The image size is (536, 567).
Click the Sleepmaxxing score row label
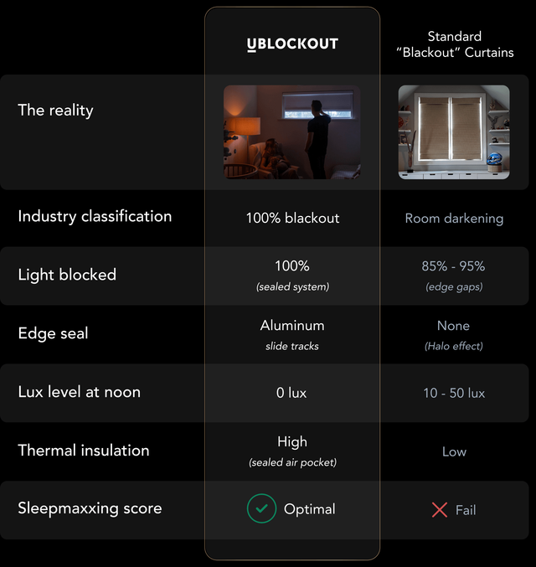coord(90,508)
